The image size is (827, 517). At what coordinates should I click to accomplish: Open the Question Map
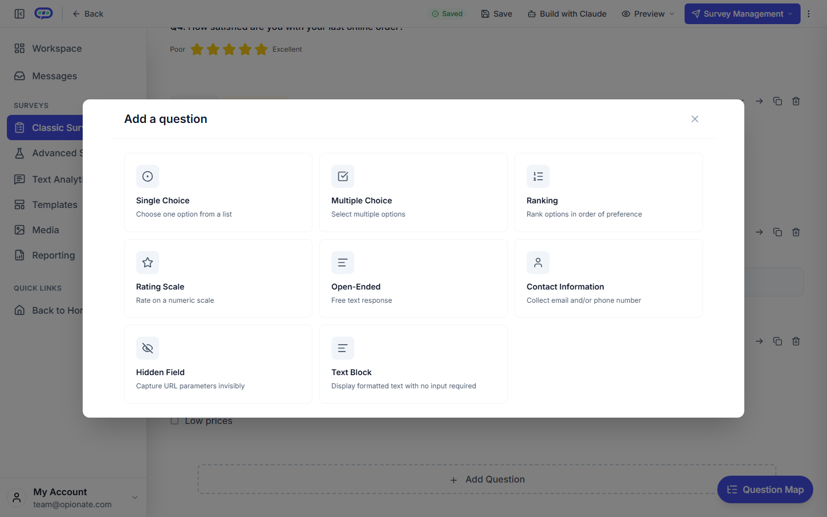[765, 489]
